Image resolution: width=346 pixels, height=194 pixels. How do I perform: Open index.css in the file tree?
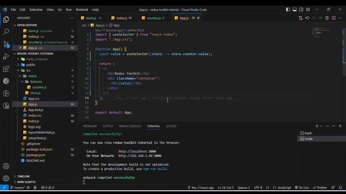(35, 115)
